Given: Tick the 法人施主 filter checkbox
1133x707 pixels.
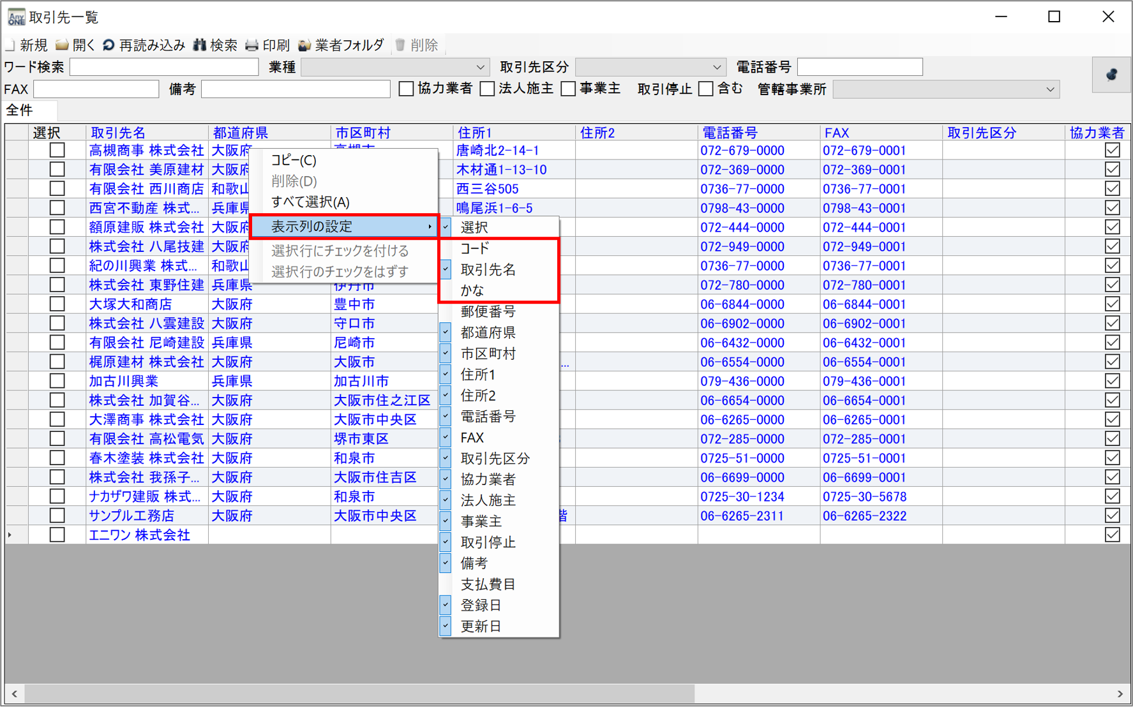Looking at the screenshot, I should click(x=487, y=89).
